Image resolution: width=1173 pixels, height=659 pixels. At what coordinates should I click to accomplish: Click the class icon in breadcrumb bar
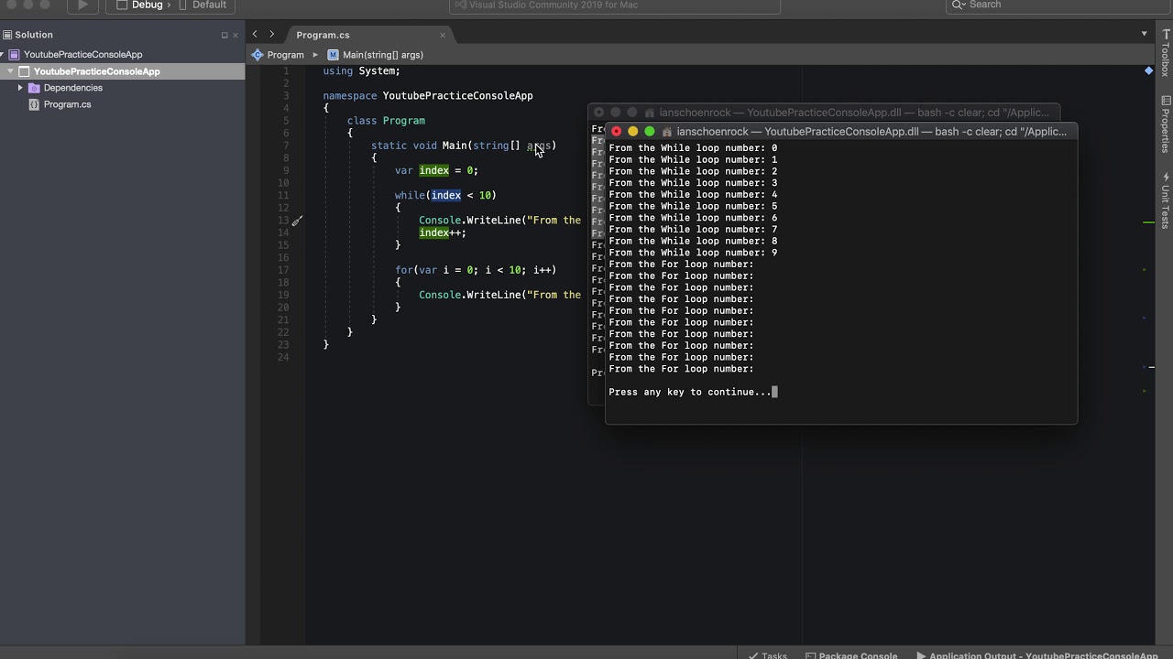coord(258,55)
